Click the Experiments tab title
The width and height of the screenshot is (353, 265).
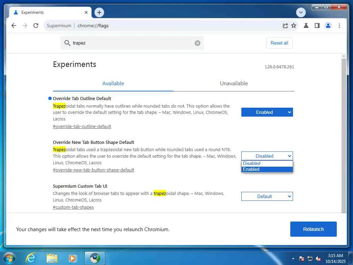tap(32, 12)
